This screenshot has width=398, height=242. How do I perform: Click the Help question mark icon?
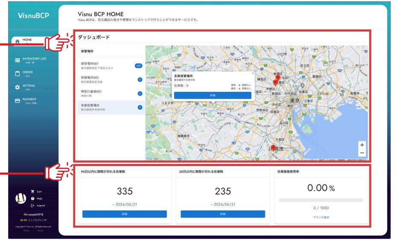(32, 198)
